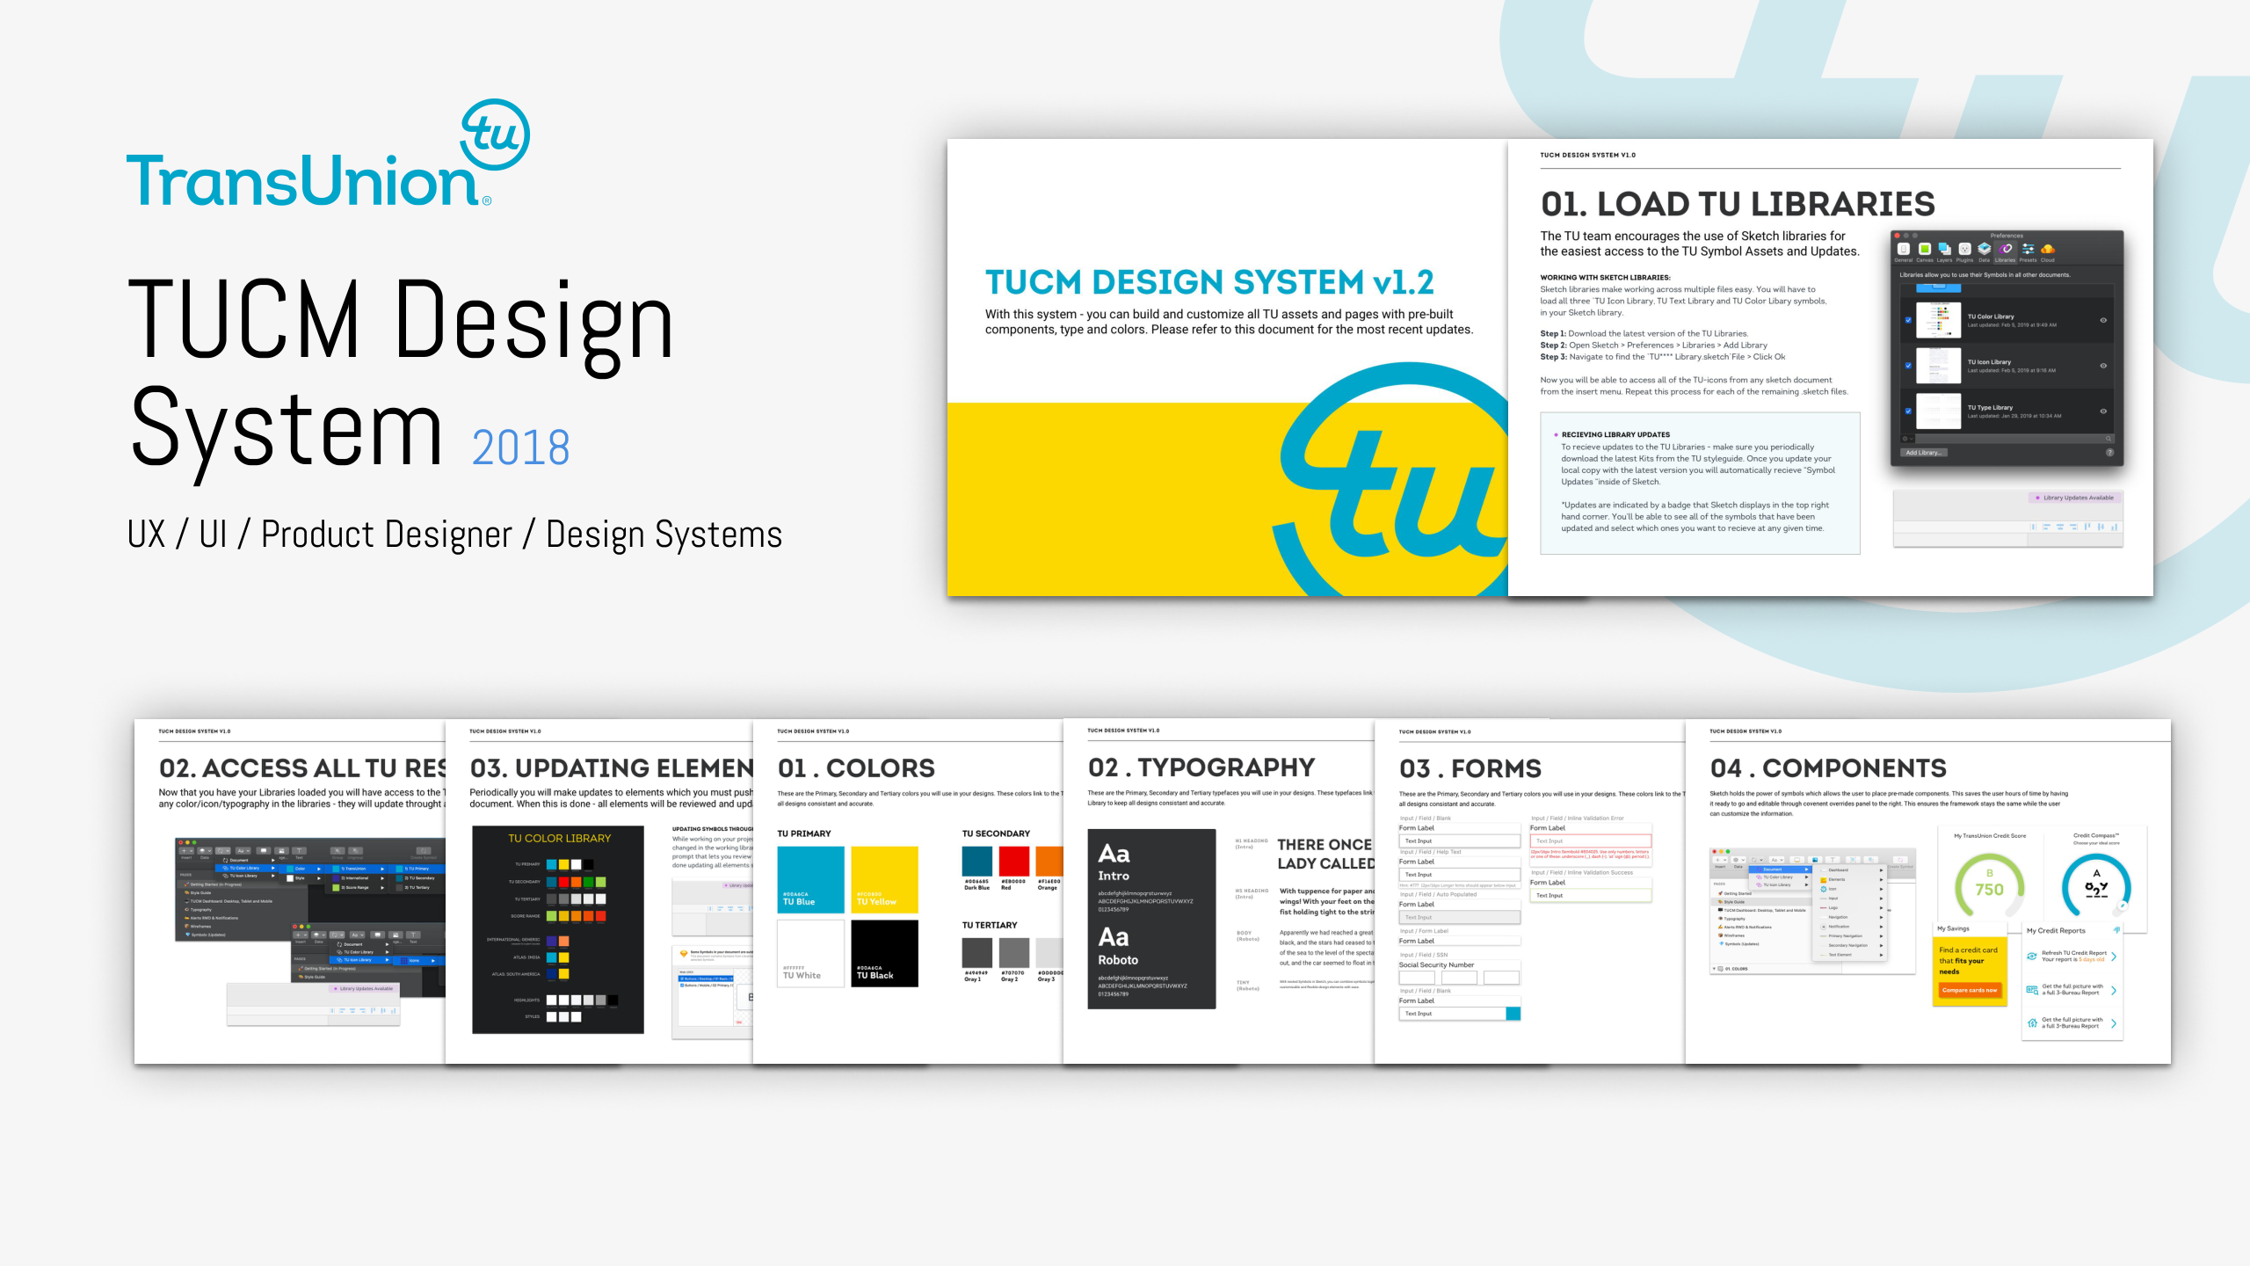Screen dimensions: 2250x1266
Task: Open Data icon in Sketch Preferences toolbar
Action: click(x=1985, y=249)
